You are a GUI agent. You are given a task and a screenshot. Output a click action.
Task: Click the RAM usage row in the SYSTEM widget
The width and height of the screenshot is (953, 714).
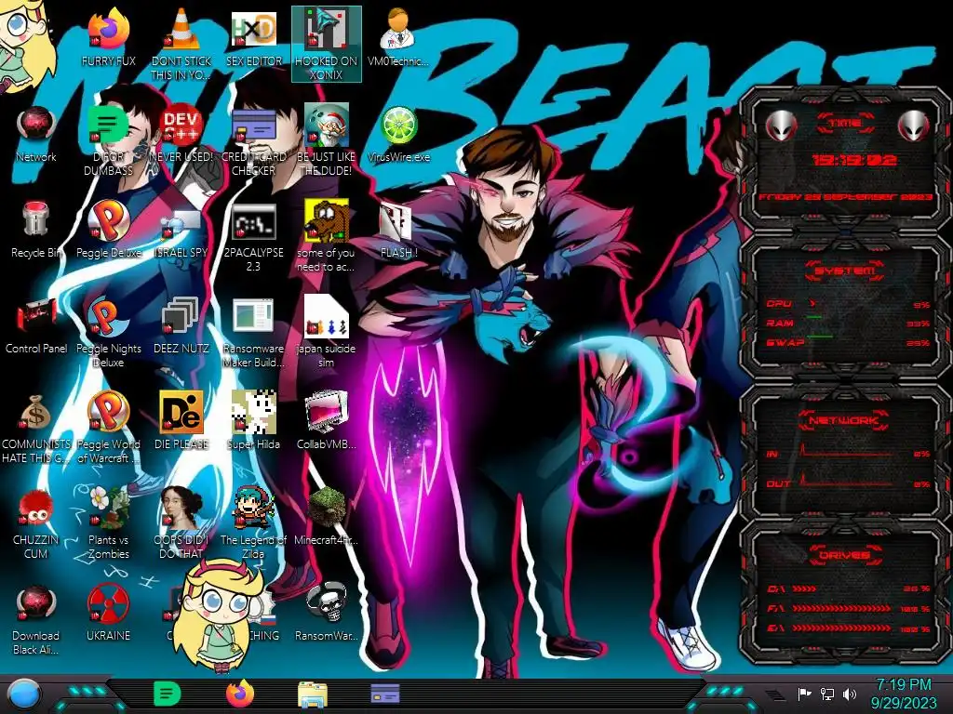point(848,323)
